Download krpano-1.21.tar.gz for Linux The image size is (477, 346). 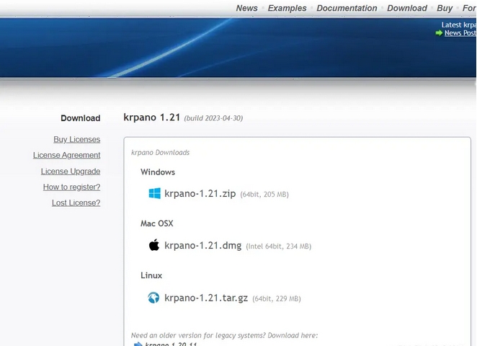[206, 298]
